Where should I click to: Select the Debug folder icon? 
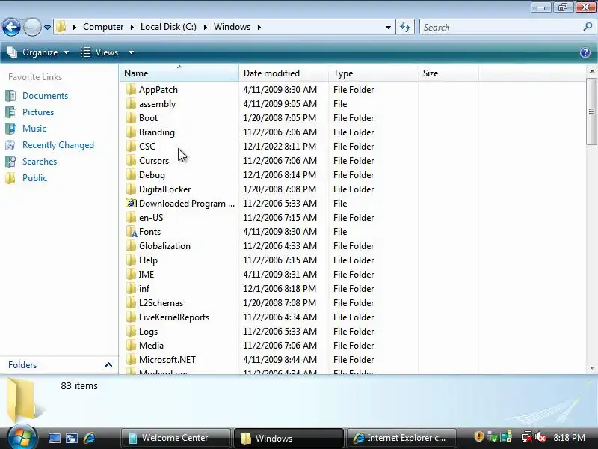131,175
